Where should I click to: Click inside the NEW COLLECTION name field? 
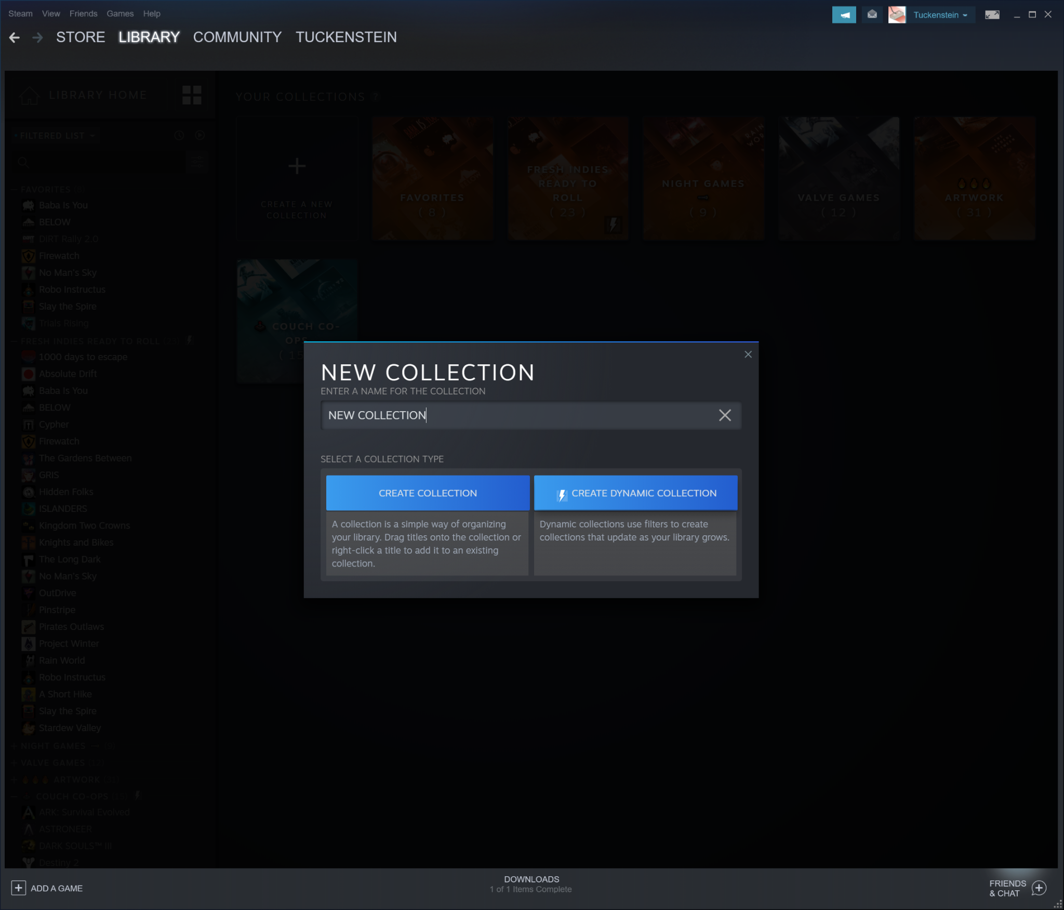pos(520,415)
